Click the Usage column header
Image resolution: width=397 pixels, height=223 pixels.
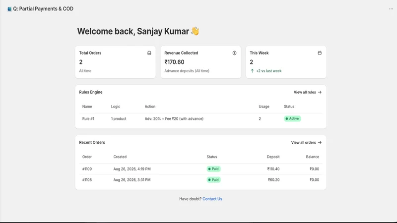click(264, 107)
